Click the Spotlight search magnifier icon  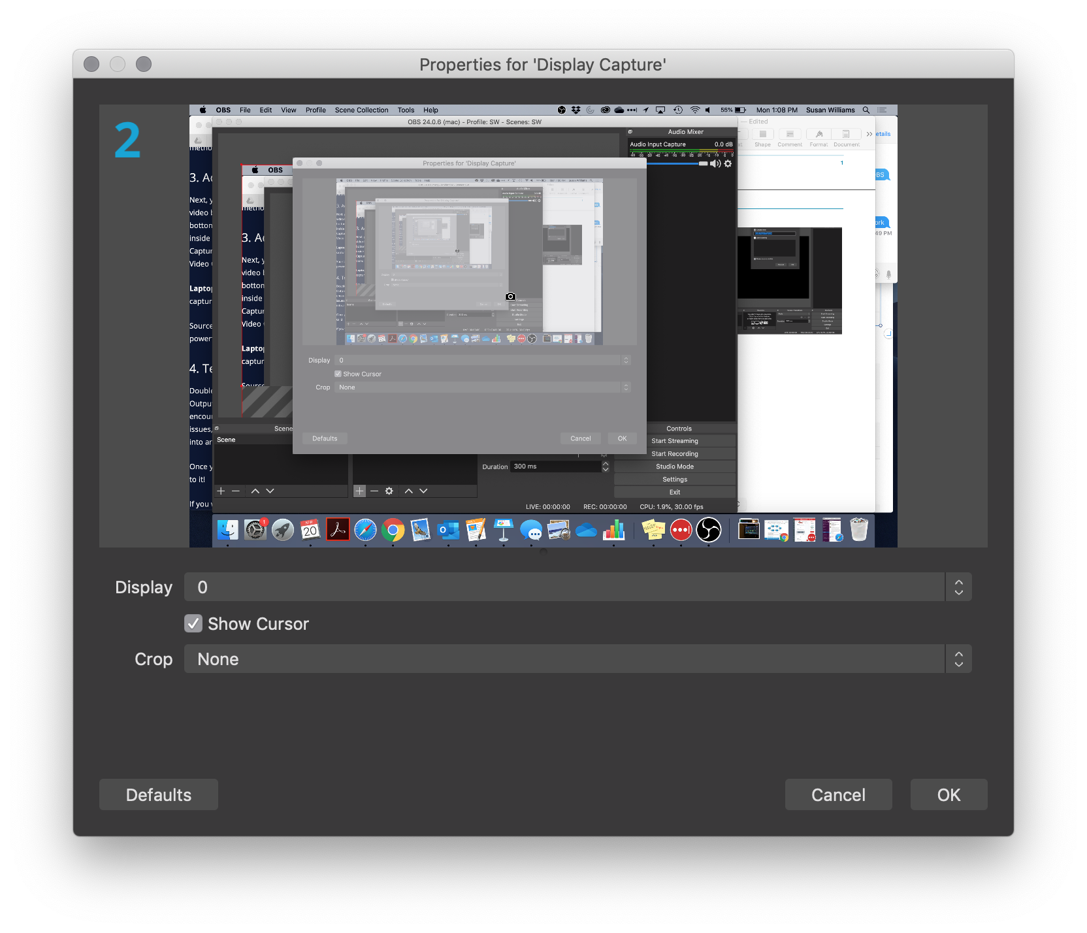pos(866,110)
